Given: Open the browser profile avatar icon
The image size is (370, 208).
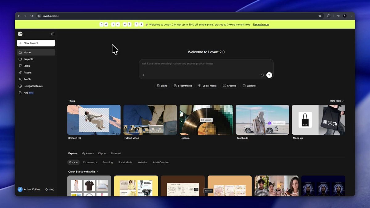Looking at the screenshot, I should [345, 16].
